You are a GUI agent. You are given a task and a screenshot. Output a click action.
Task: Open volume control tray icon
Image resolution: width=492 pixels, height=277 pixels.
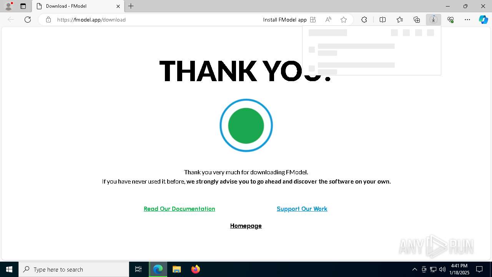coord(442,269)
